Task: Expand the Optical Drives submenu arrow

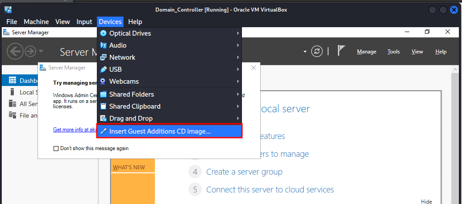Action: pyautogui.click(x=238, y=33)
